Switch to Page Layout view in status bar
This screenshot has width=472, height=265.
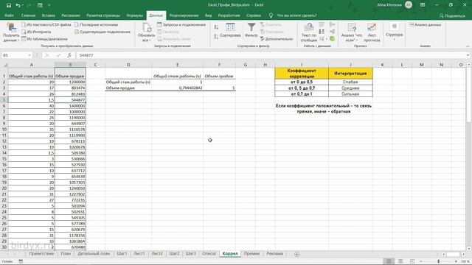point(400,261)
